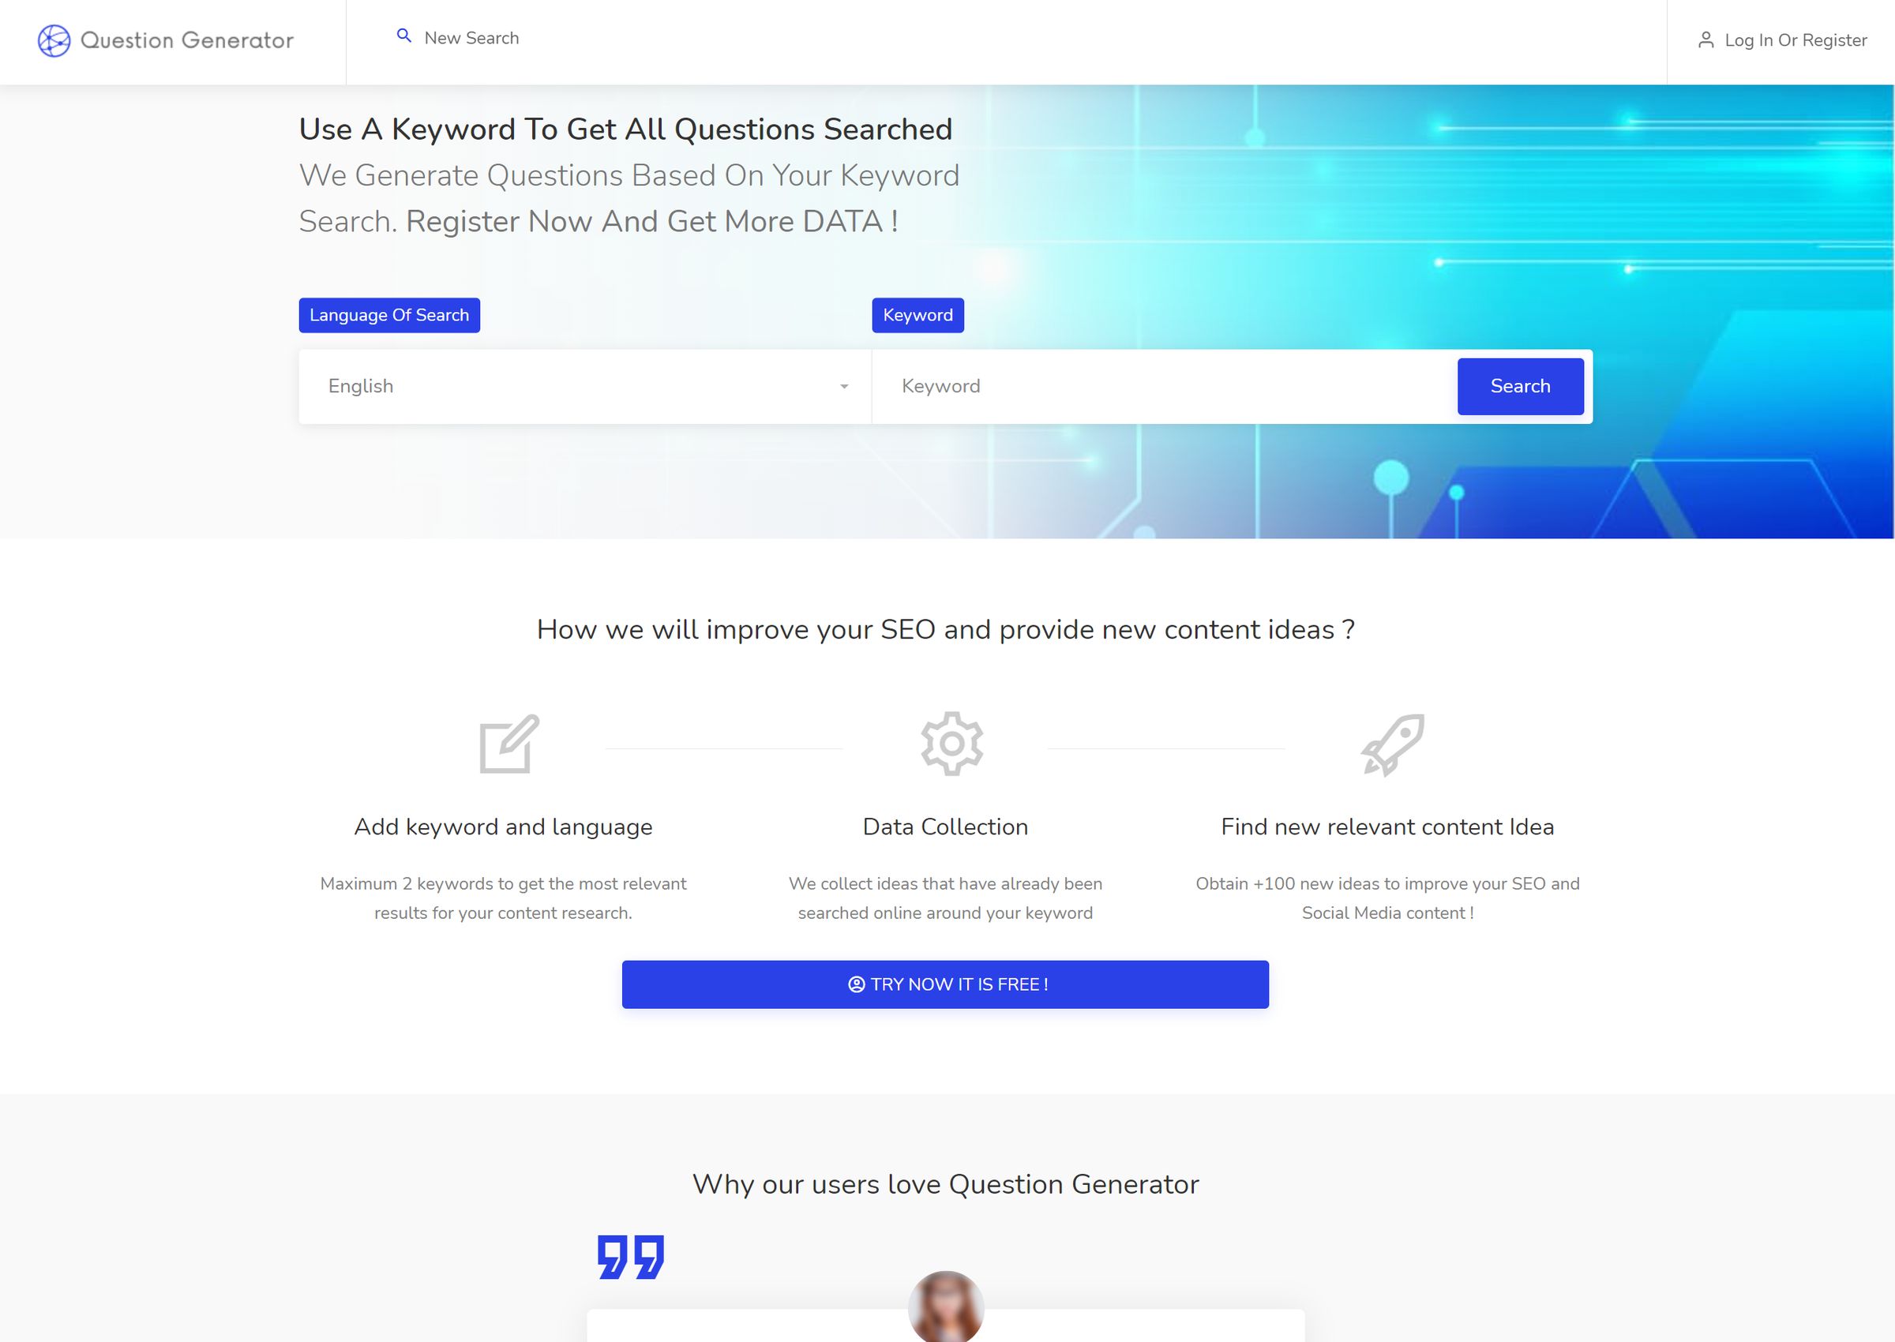Select the Language Of Search label tab
The height and width of the screenshot is (1342, 1895).
click(389, 315)
